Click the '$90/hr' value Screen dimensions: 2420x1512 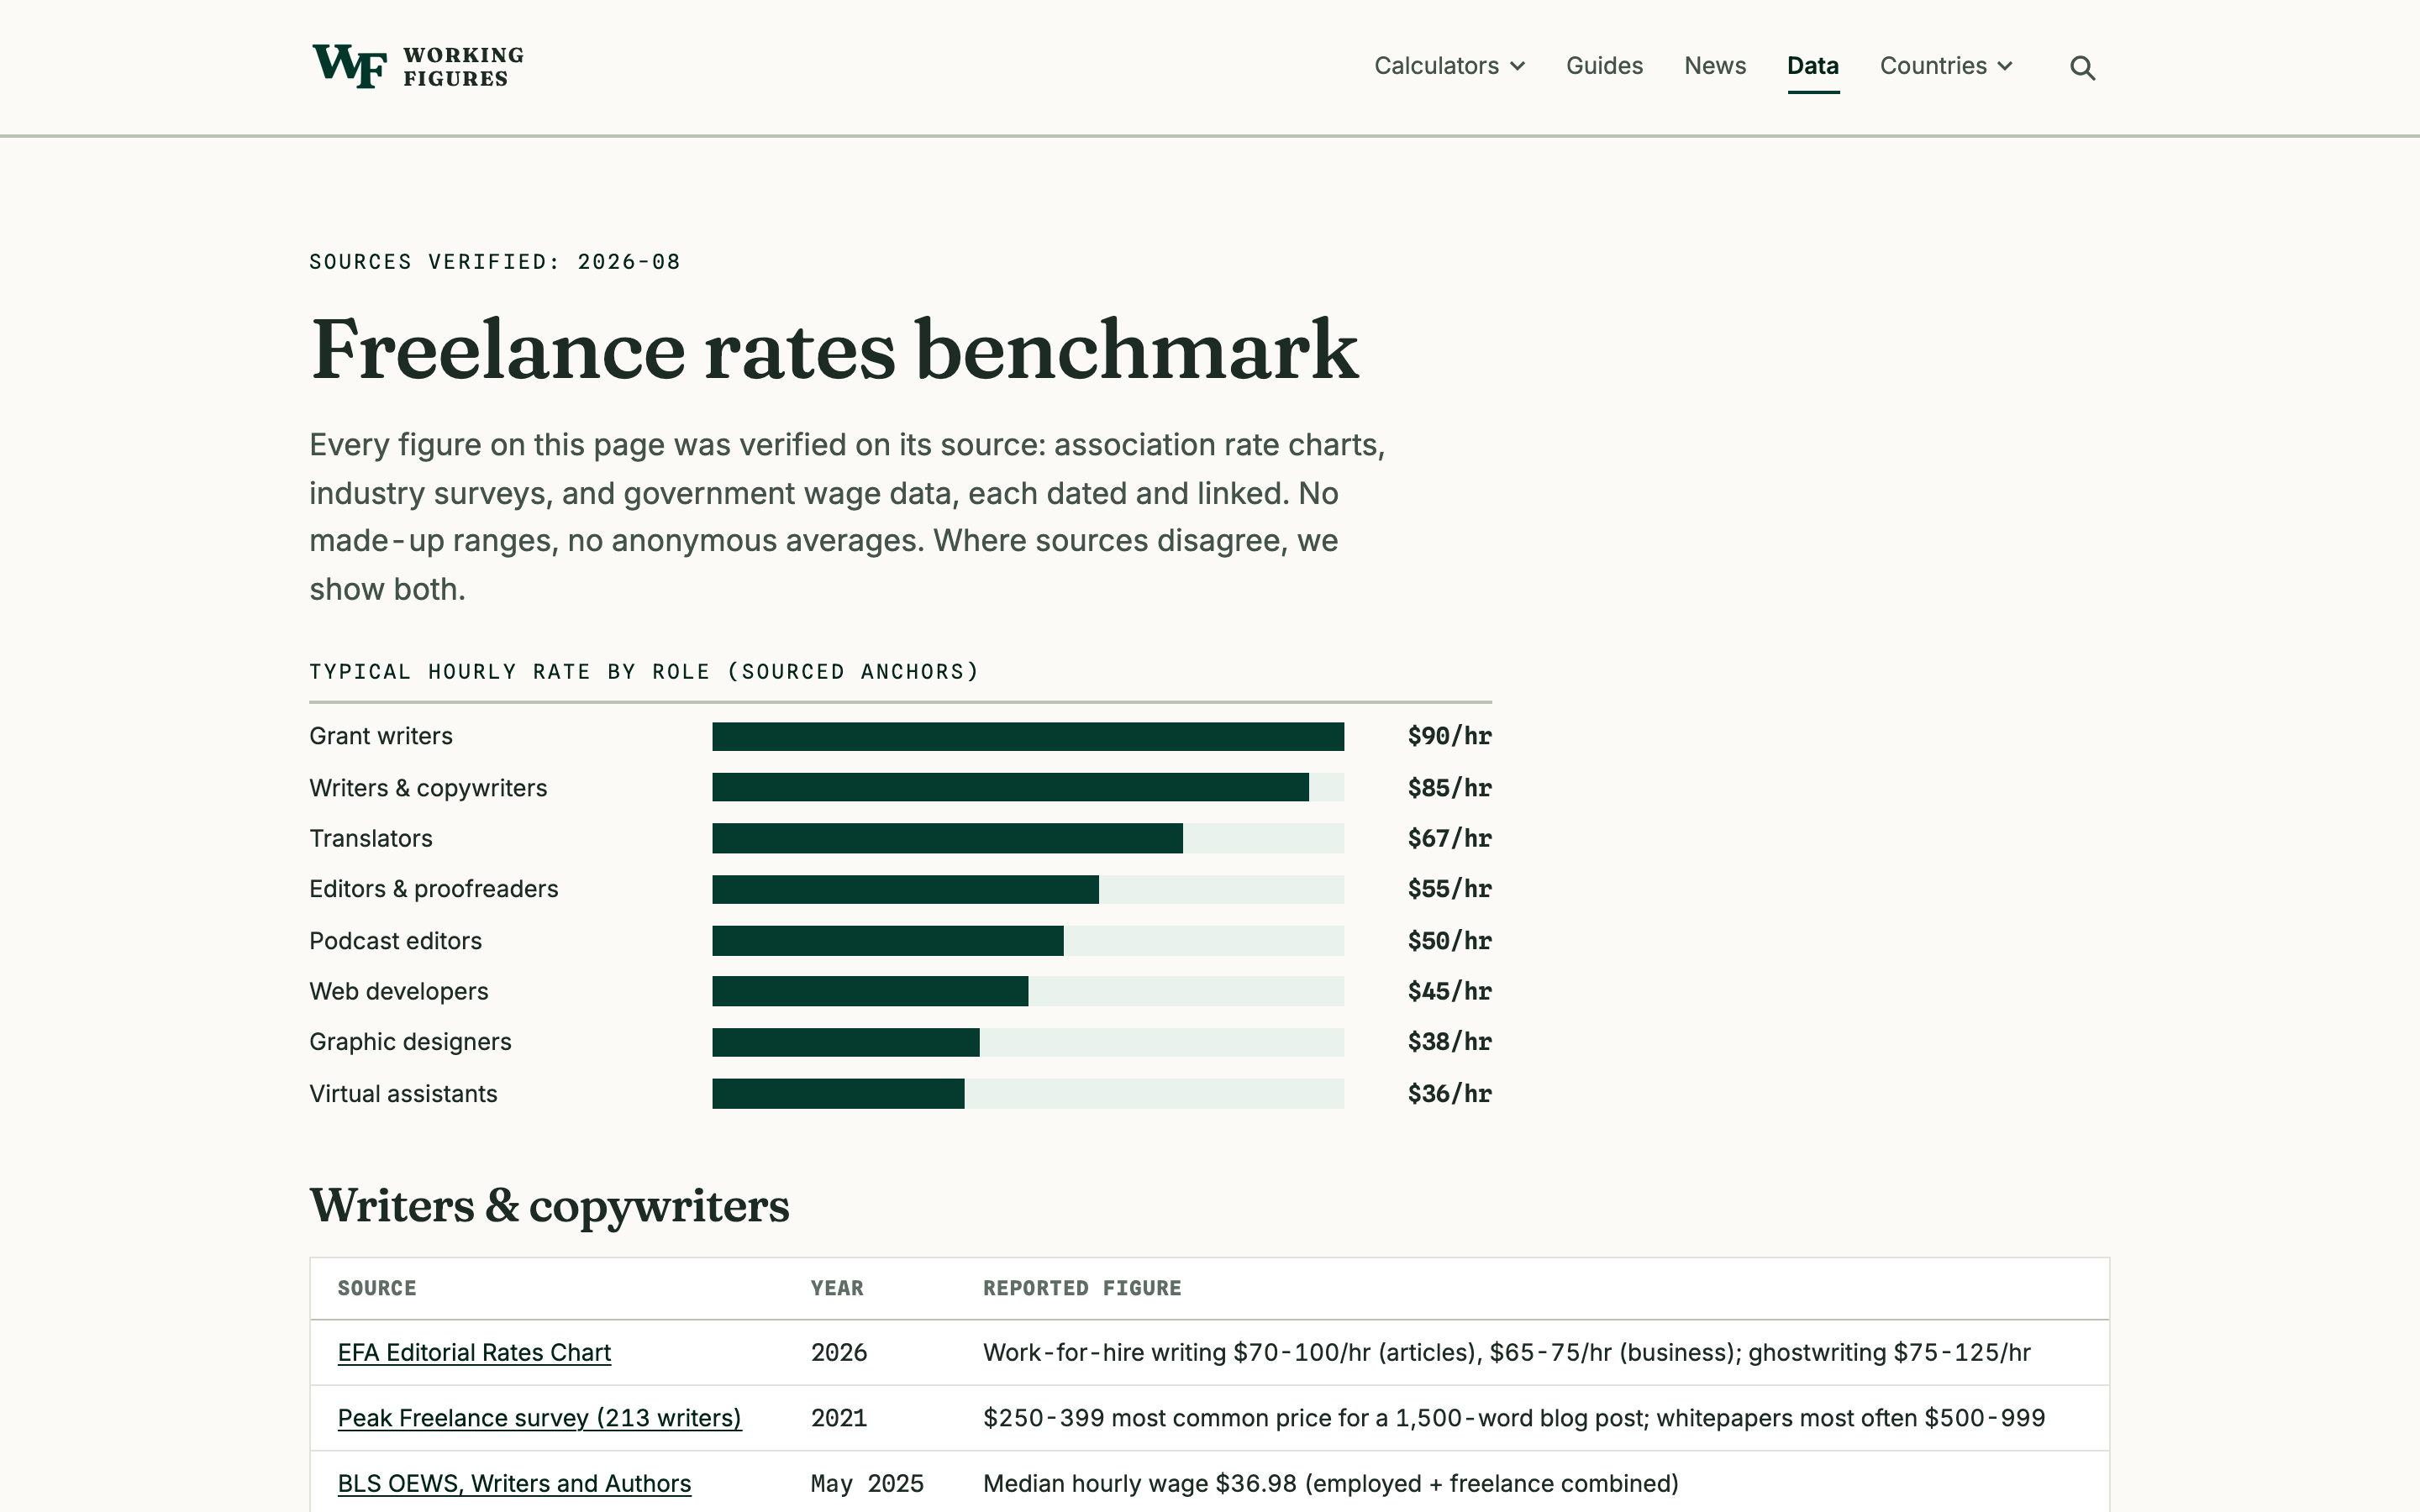1449,736
